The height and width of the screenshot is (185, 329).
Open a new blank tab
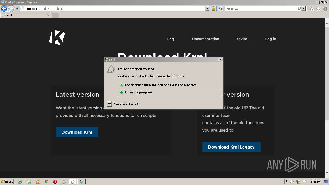coord(55,15)
